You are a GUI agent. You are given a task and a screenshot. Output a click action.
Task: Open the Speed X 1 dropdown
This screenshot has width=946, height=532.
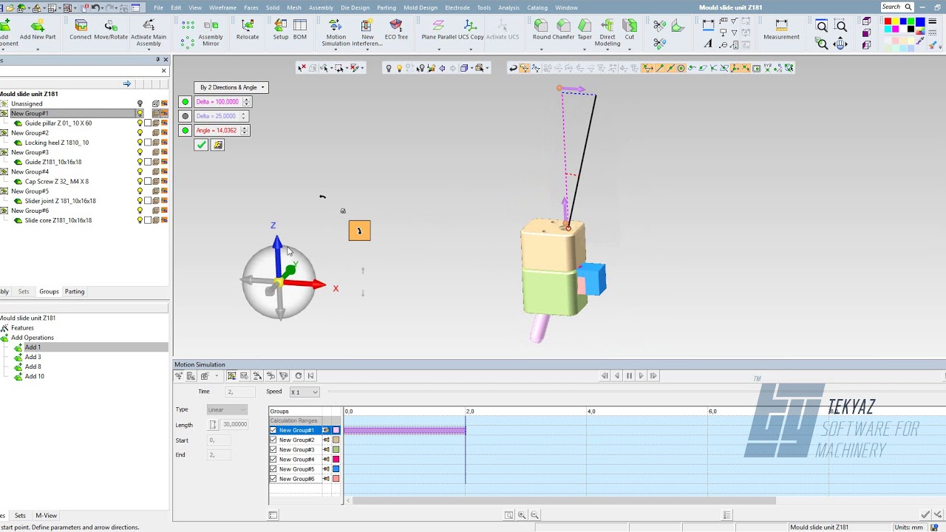304,392
